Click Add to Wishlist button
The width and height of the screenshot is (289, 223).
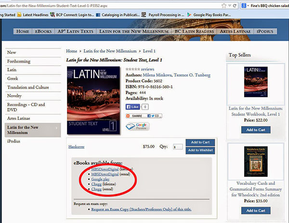(200, 150)
